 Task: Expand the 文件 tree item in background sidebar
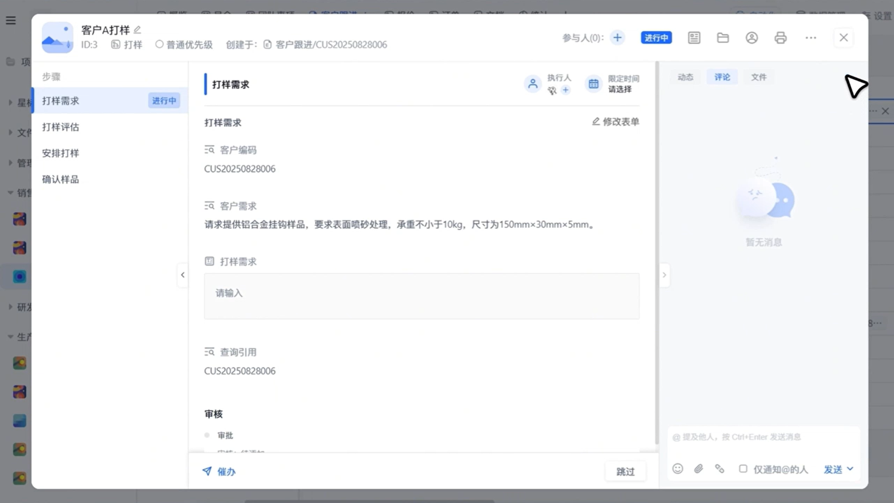click(x=10, y=132)
